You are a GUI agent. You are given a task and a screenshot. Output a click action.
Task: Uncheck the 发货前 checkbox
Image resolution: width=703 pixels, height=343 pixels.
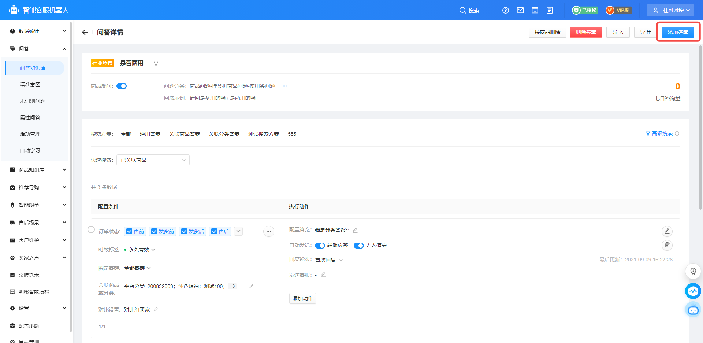click(154, 231)
